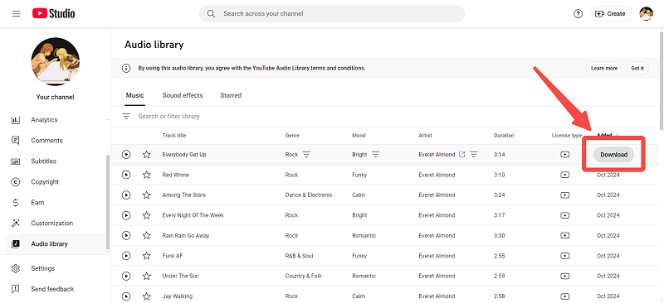Star the track Red Whine

pos(147,175)
